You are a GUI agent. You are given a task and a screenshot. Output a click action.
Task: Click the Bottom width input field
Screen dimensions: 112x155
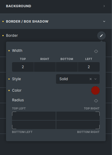click(67, 67)
